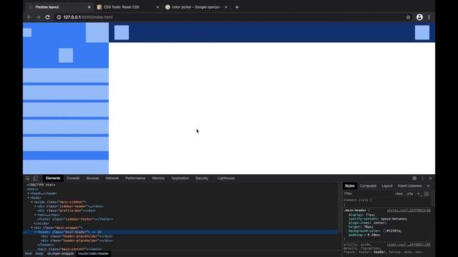Toggle the .hov element state panel
The height and width of the screenshot is (257, 458).
tap(399, 193)
